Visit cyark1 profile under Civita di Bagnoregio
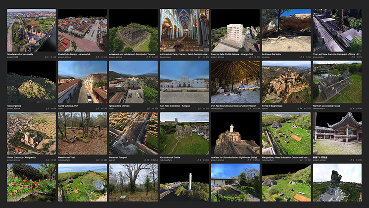Screen dimensions: 369x208 [x=265, y=108]
